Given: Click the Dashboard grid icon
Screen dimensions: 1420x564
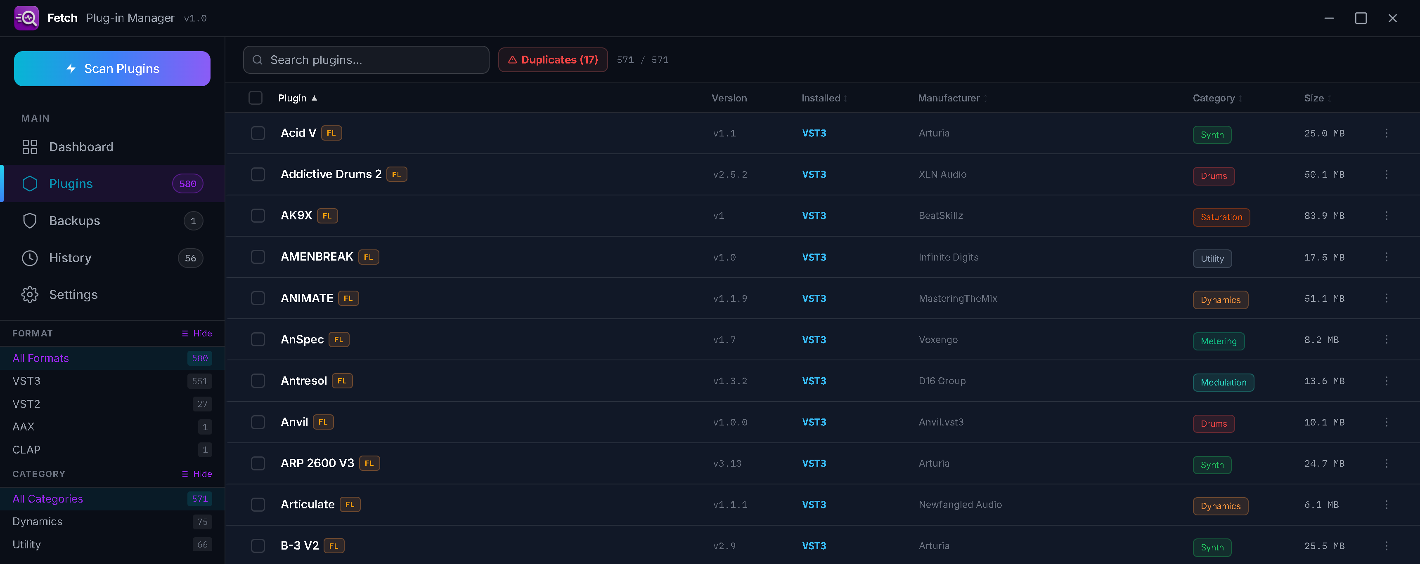Looking at the screenshot, I should tap(30, 147).
